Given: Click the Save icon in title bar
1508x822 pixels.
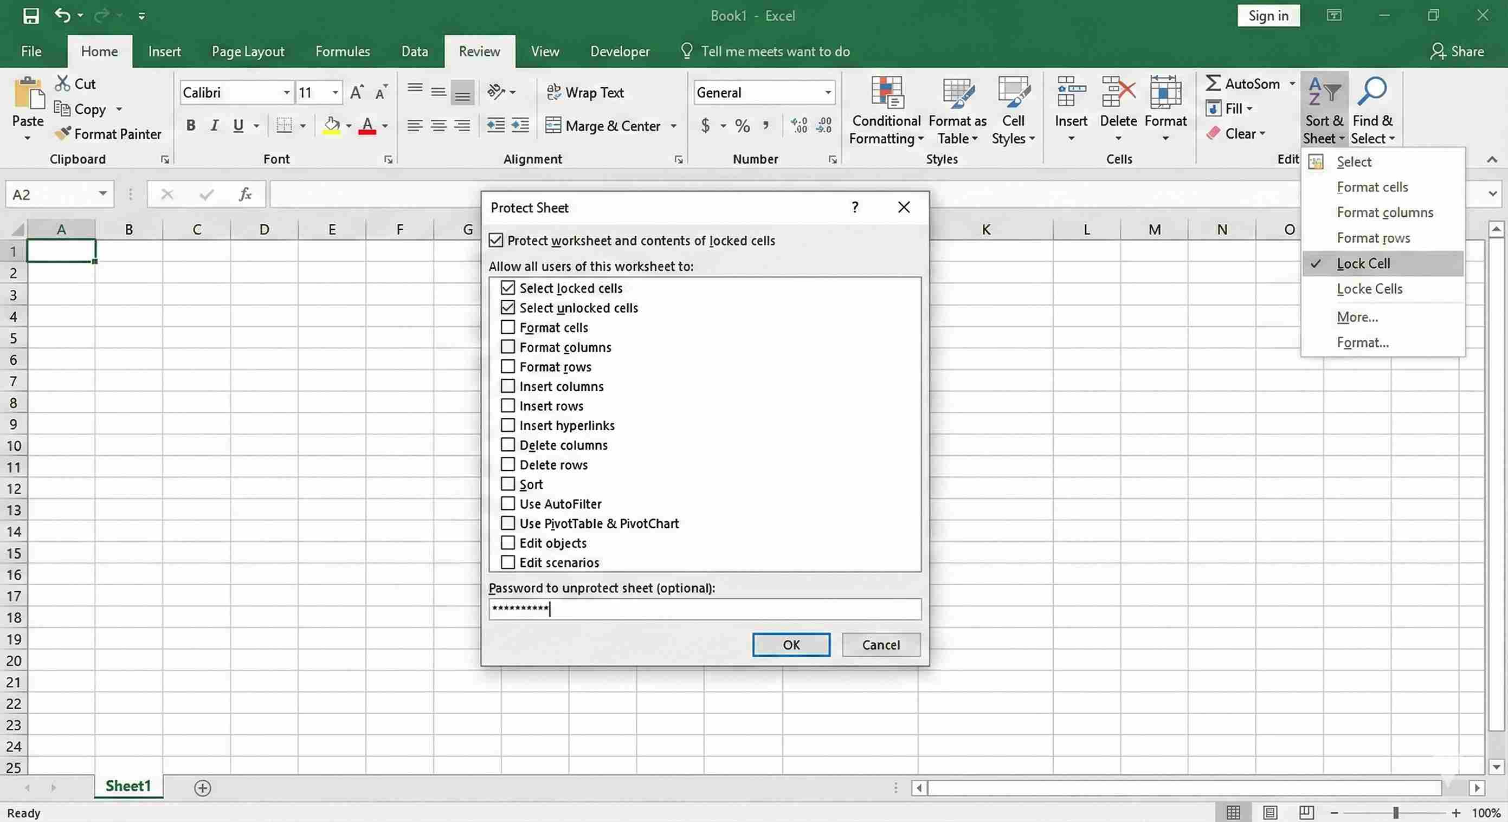Looking at the screenshot, I should click(30, 16).
